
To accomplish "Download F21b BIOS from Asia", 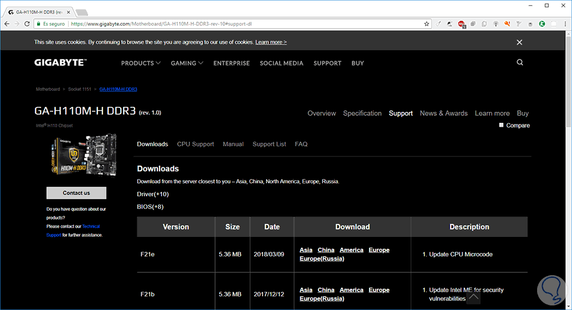I will pos(305,290).
